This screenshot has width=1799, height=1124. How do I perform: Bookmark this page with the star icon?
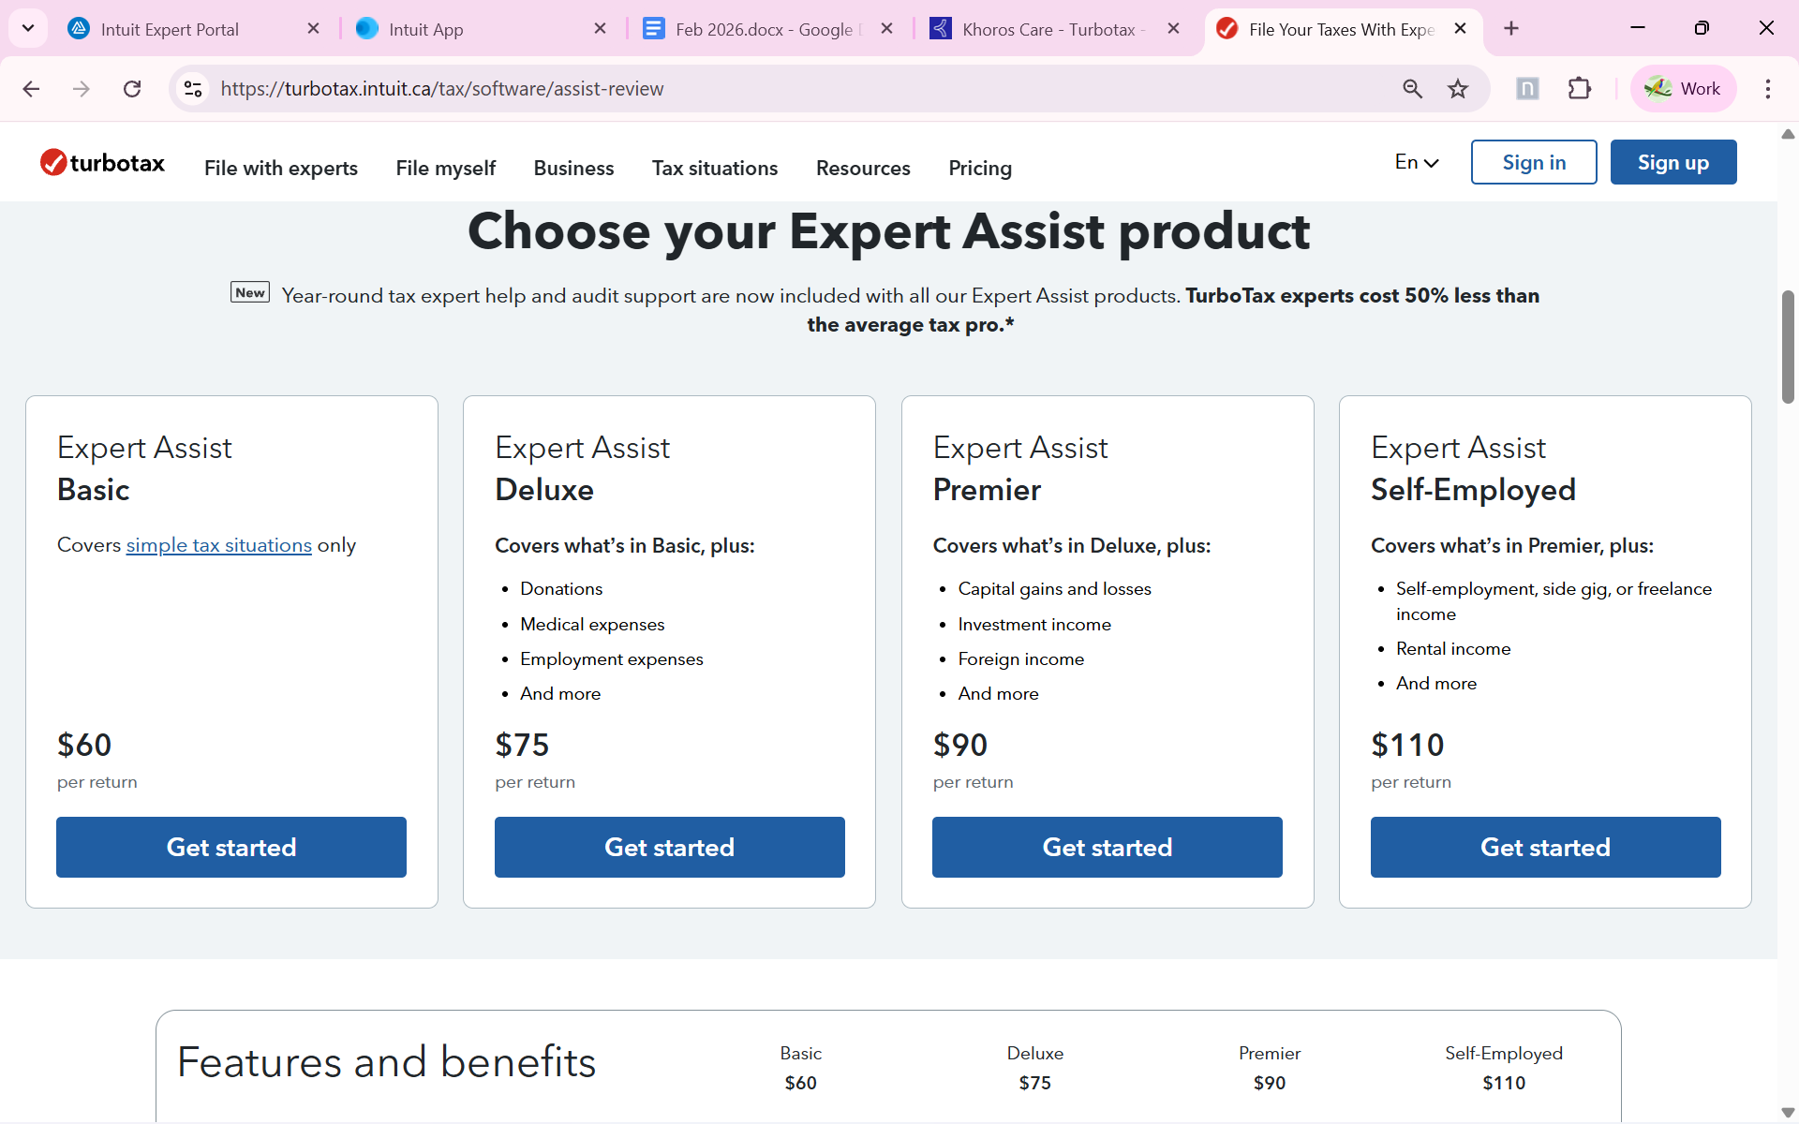[x=1458, y=89]
